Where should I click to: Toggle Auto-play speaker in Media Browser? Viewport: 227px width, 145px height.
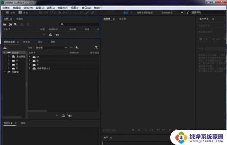70,116
